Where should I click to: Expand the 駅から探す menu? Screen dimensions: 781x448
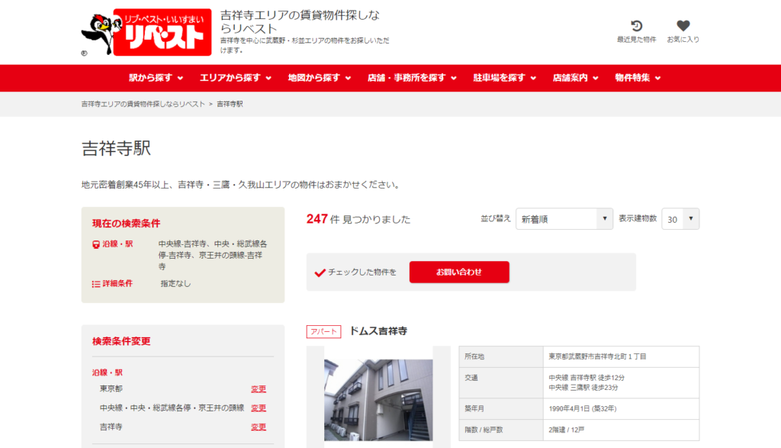(156, 78)
